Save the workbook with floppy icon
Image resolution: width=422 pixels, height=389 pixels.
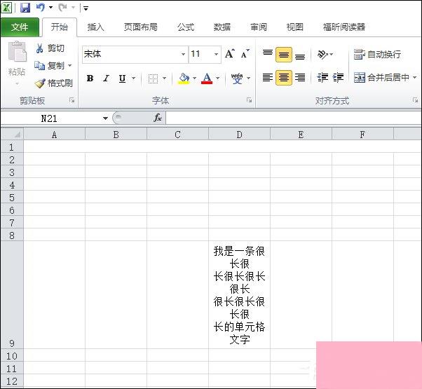click(x=25, y=8)
